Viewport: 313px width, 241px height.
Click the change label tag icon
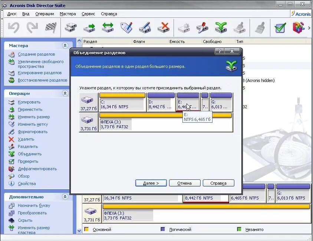pyautogui.click(x=126, y=27)
